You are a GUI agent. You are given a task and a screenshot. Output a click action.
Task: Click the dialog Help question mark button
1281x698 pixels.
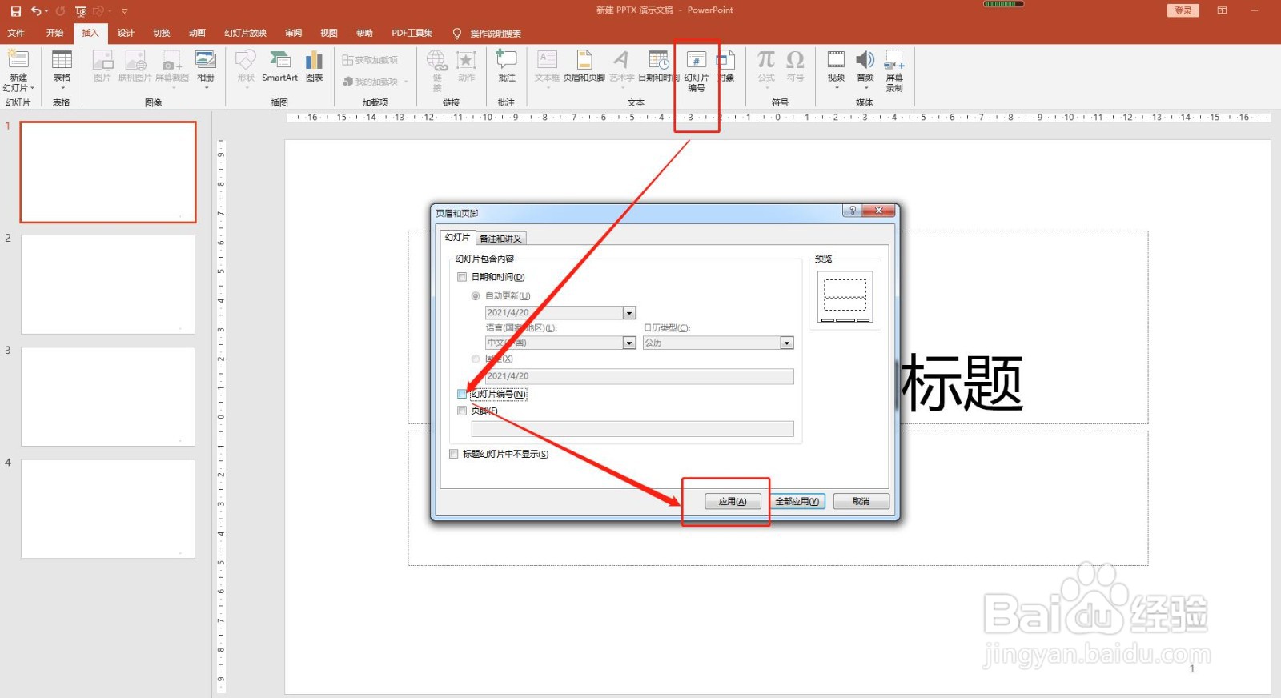853,211
